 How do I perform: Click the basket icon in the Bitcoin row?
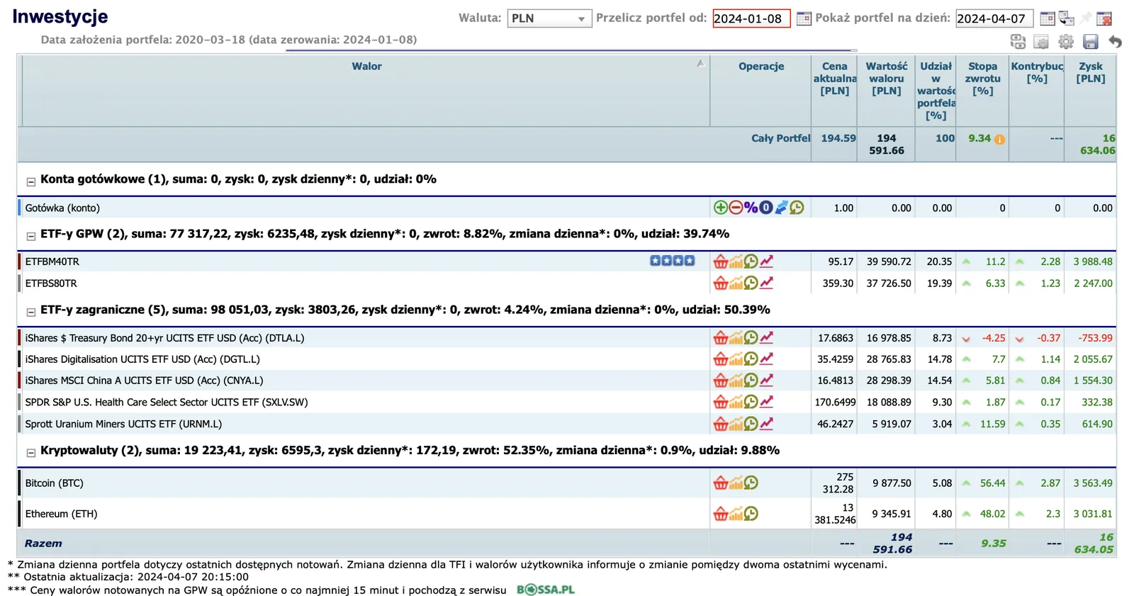(x=720, y=483)
